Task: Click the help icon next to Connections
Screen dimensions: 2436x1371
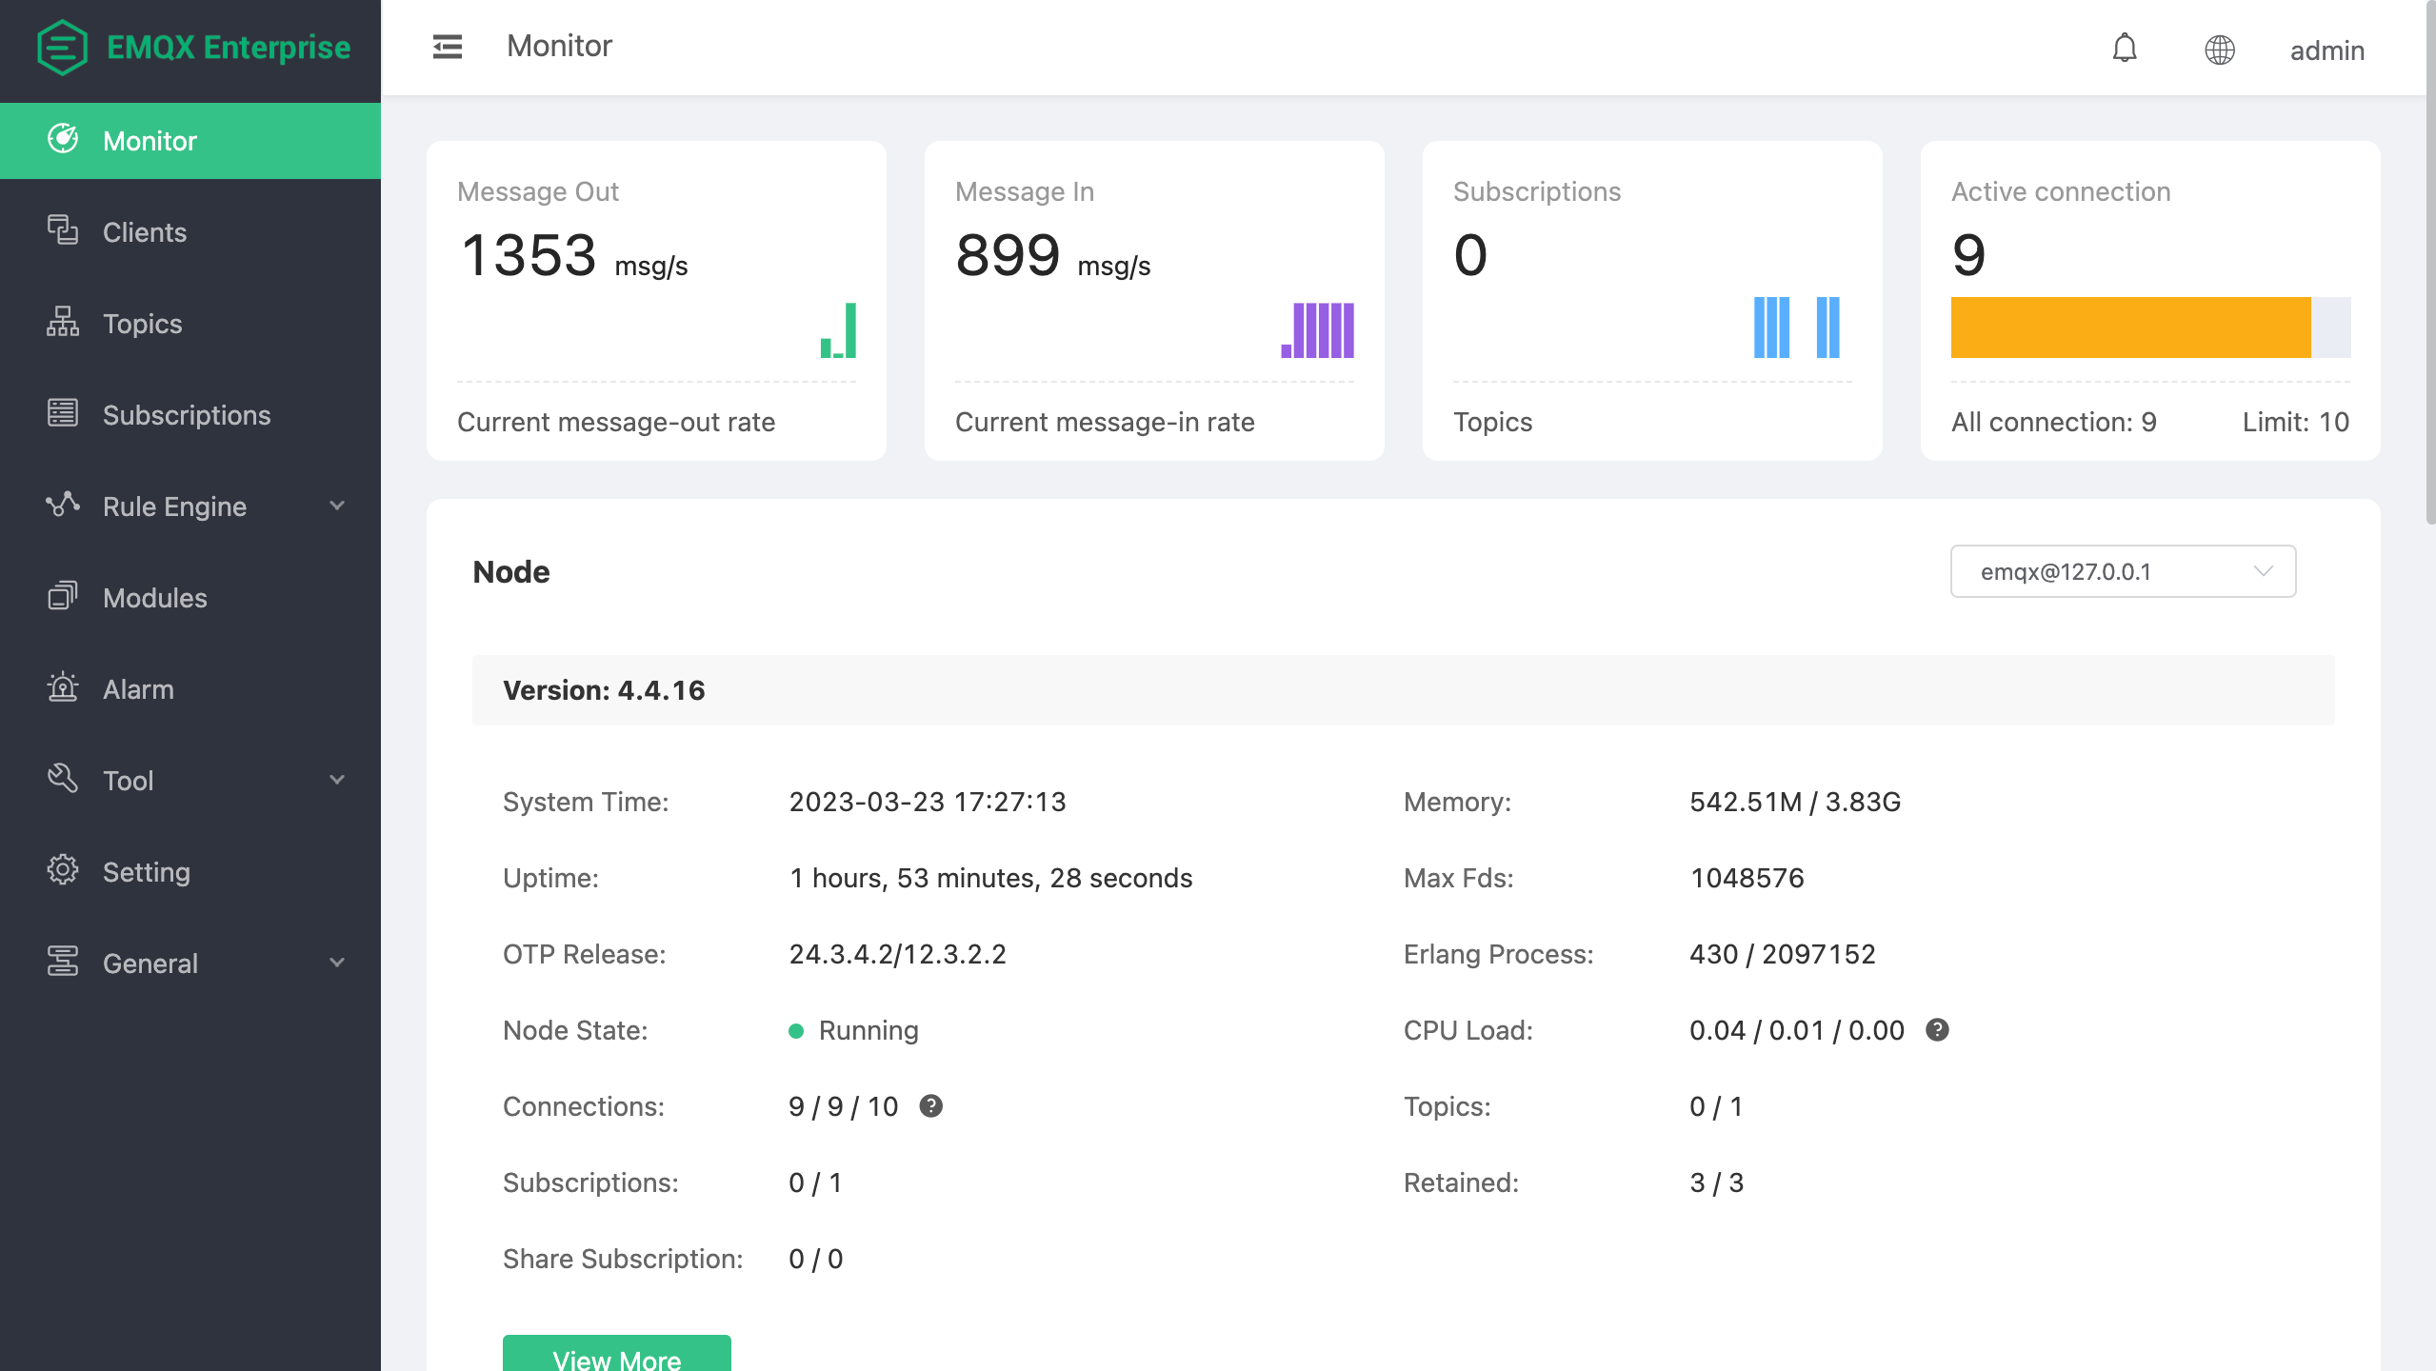Action: pyautogui.click(x=932, y=1105)
